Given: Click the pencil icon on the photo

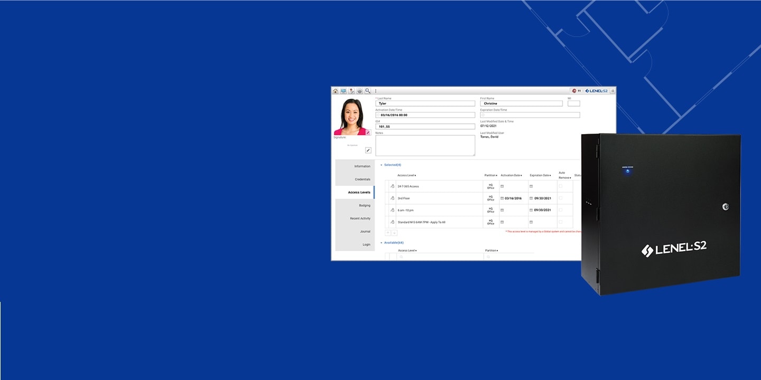Looking at the screenshot, I should point(368,132).
